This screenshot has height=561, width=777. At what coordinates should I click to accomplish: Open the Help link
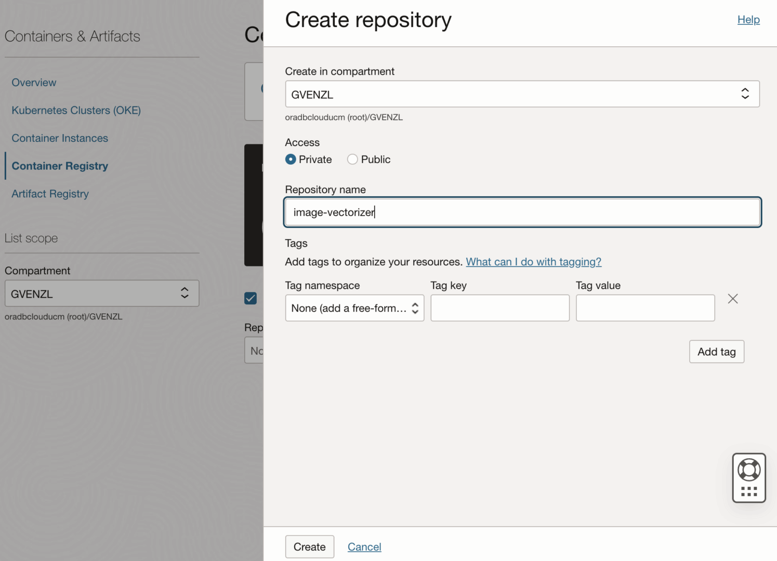[748, 19]
